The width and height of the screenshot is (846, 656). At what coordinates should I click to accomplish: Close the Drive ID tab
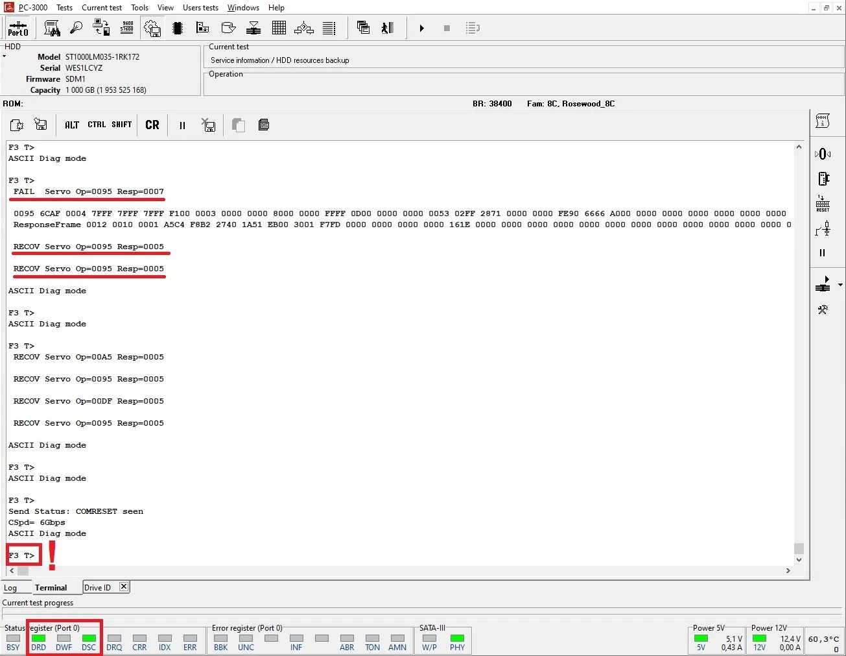click(x=124, y=587)
